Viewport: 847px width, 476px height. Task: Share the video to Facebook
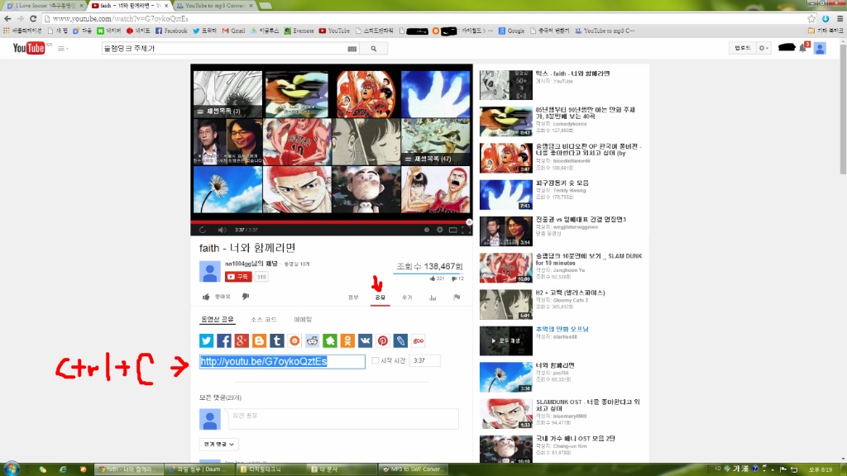(x=224, y=340)
